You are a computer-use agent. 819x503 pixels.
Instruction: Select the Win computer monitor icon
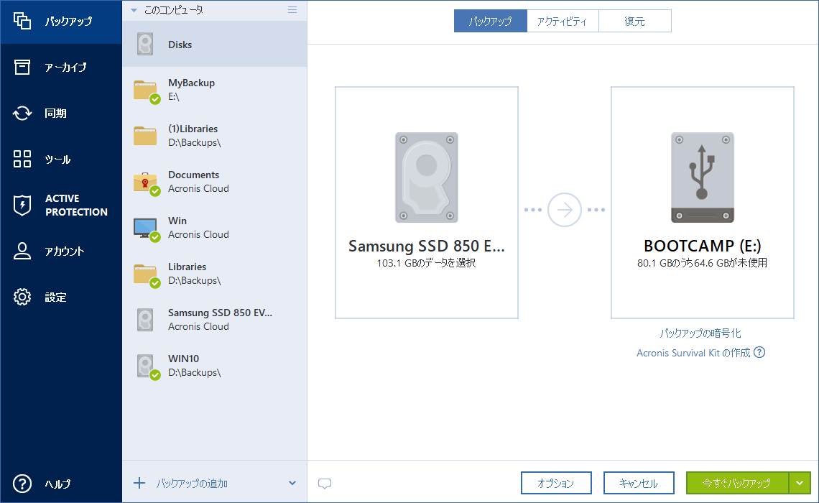click(x=147, y=229)
